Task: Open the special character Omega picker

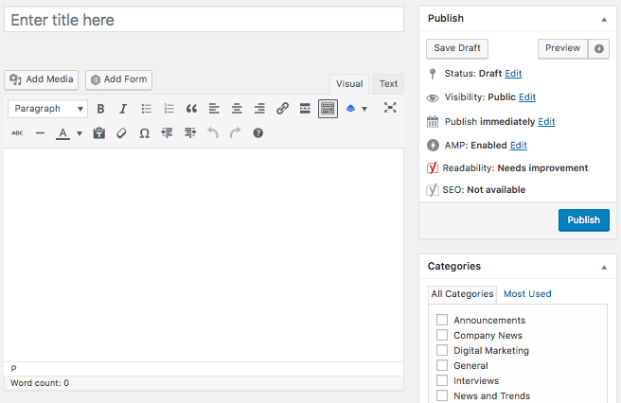Action: pos(145,133)
